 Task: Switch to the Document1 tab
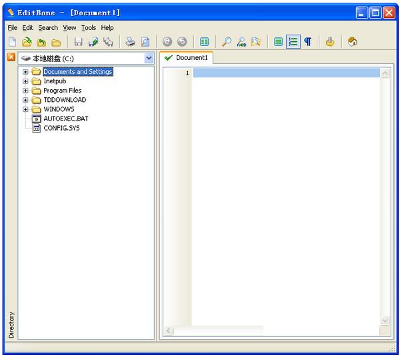[x=187, y=58]
